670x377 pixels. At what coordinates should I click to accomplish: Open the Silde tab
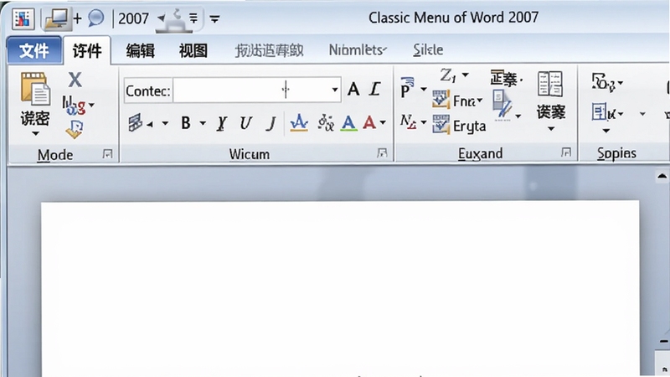click(428, 50)
